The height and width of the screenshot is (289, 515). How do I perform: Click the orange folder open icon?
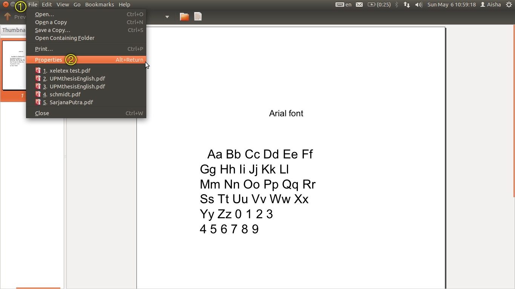(x=184, y=17)
